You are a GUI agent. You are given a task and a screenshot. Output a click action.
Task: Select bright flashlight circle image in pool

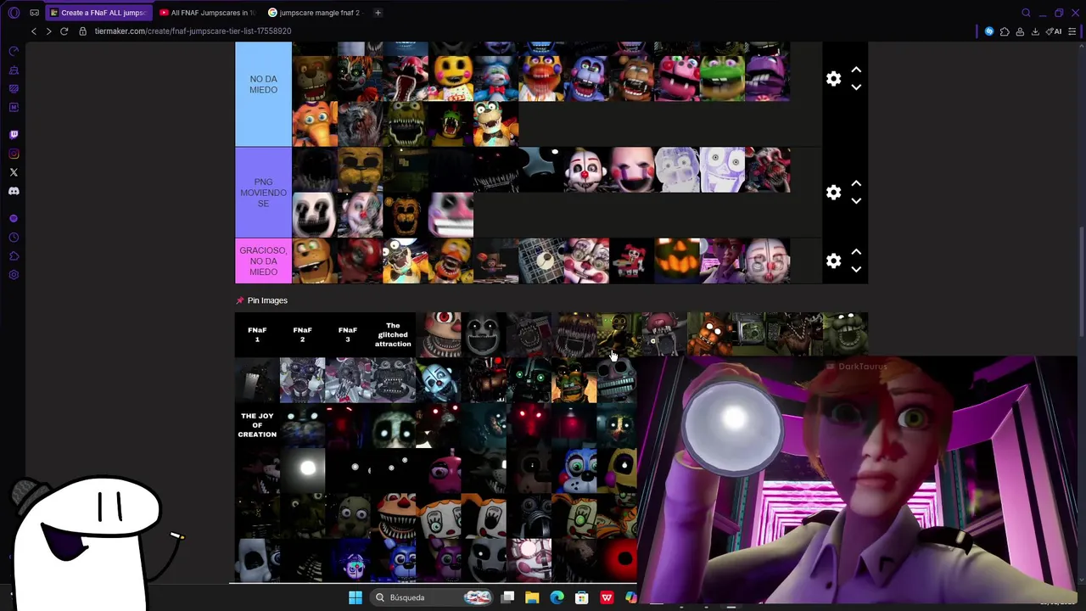[302, 470]
